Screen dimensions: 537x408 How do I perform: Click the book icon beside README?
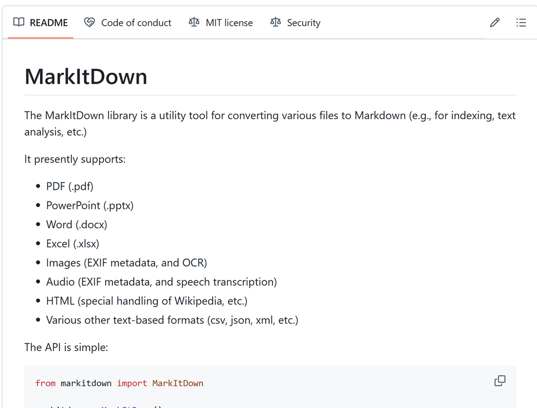coord(18,22)
